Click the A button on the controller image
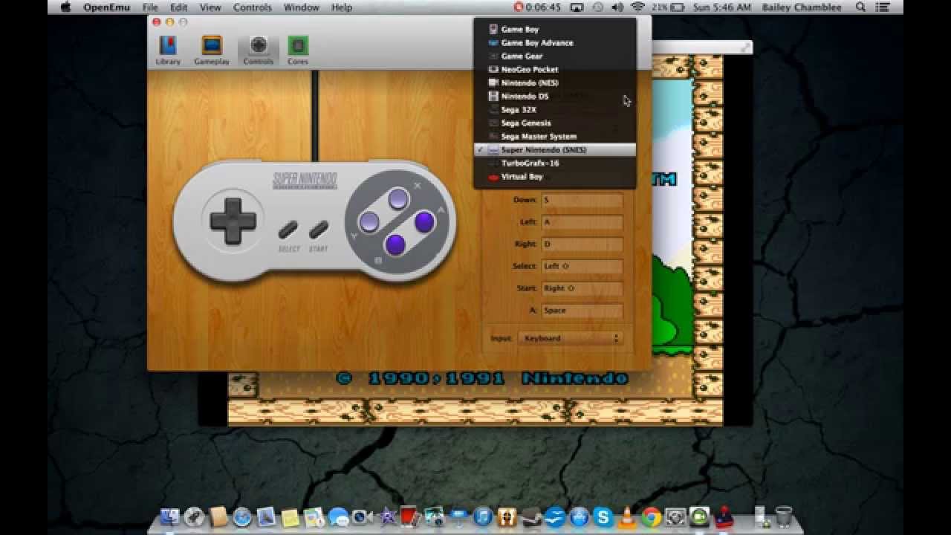 [x=424, y=221]
